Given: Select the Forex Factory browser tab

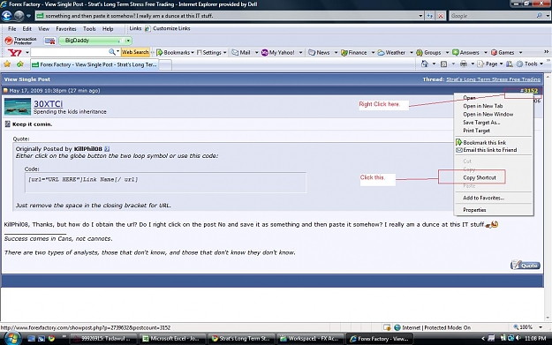Looking at the screenshot, I should (95, 64).
